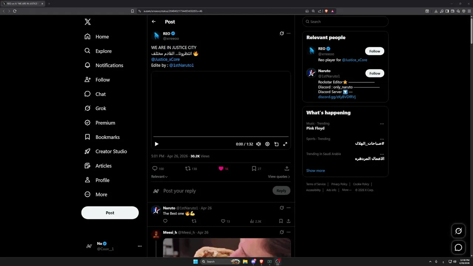Follow REO in Relevant people
This screenshot has height=266, width=473.
click(x=375, y=51)
